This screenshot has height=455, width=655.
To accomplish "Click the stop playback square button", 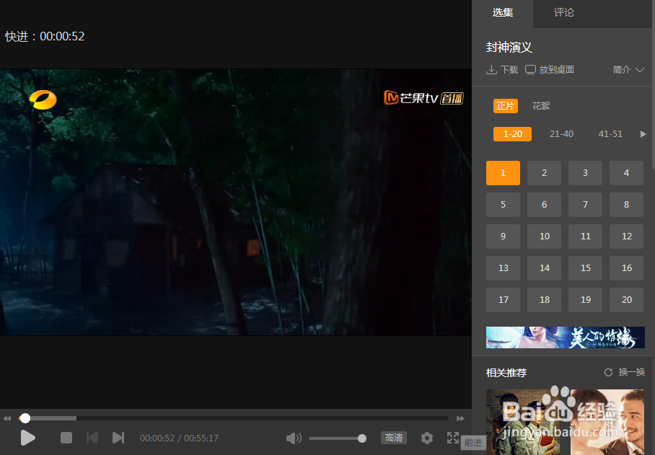I will pos(66,438).
